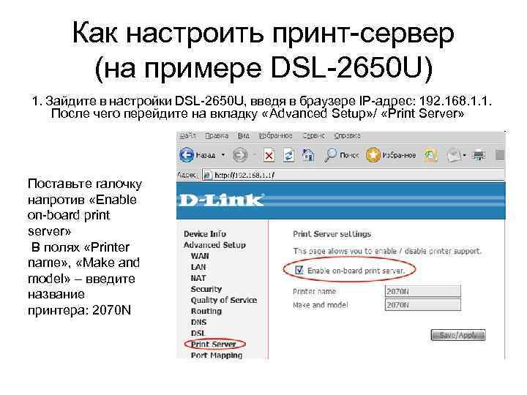Open the Правка menu
The height and width of the screenshot is (395, 527).
click(x=217, y=136)
